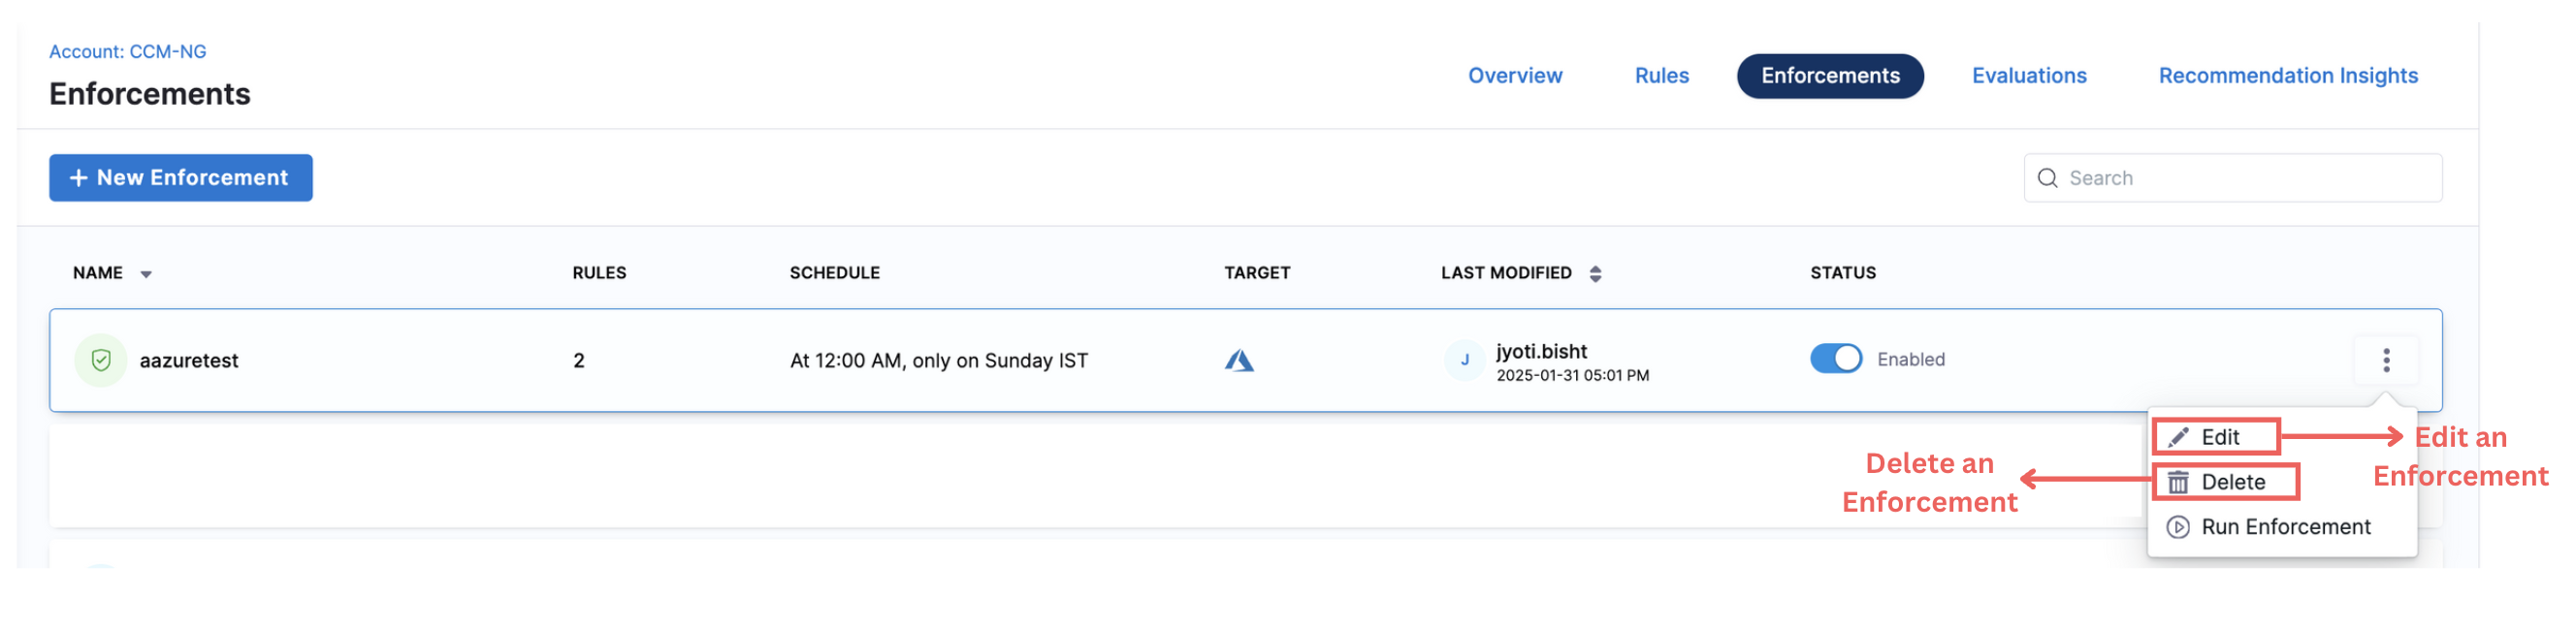Open the Recommendation Insights tab
Image resolution: width=2576 pixels, height=628 pixels.
(2287, 76)
